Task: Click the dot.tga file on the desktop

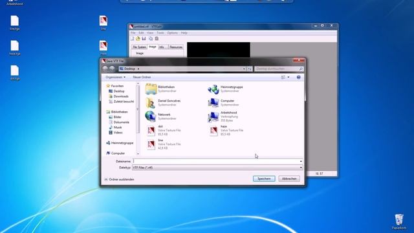Action: pos(15,72)
